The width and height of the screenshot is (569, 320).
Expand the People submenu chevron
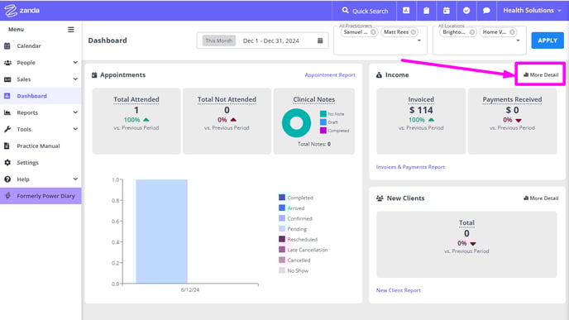click(75, 62)
